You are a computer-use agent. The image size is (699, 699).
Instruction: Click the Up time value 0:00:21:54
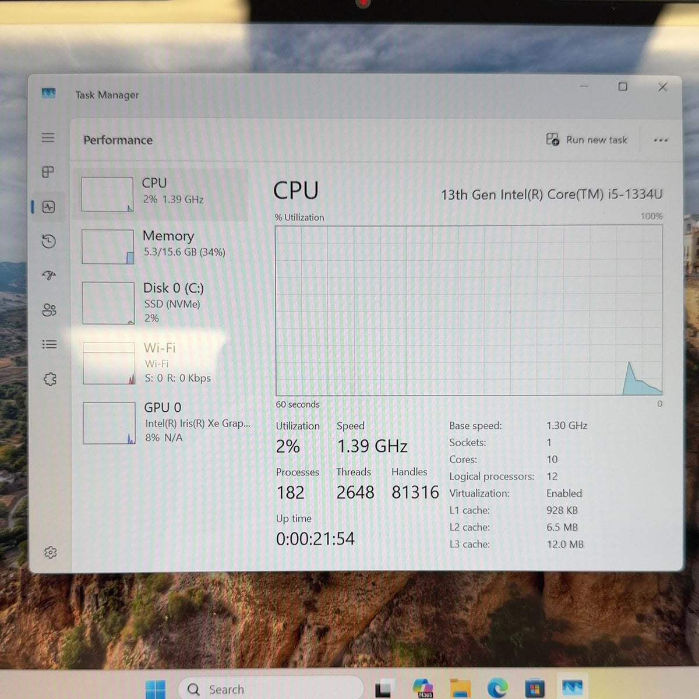point(315,539)
